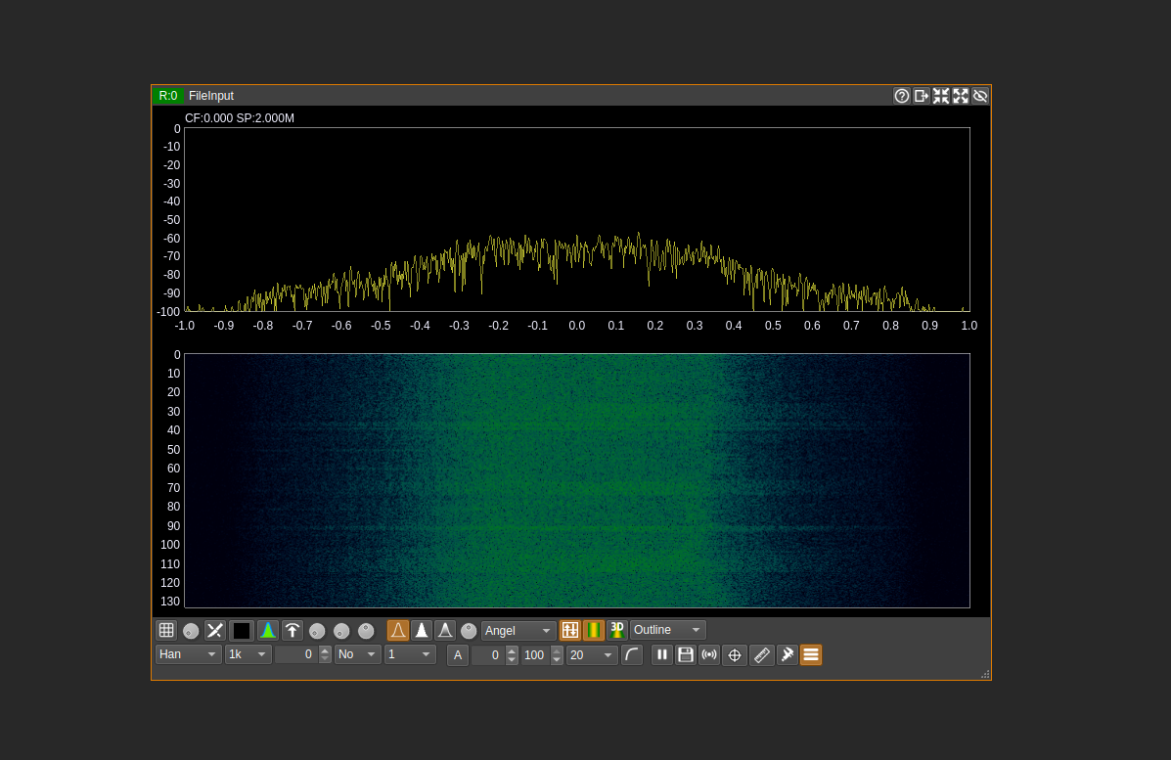The height and width of the screenshot is (760, 1171).
Task: Open the Han FFT window dropdown
Action: [x=188, y=654]
